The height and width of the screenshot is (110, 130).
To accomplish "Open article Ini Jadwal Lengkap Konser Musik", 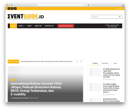I will point(111,88).
